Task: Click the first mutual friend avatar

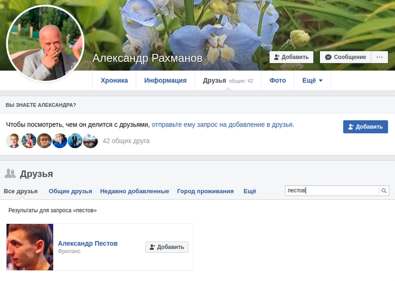Action: [13, 141]
